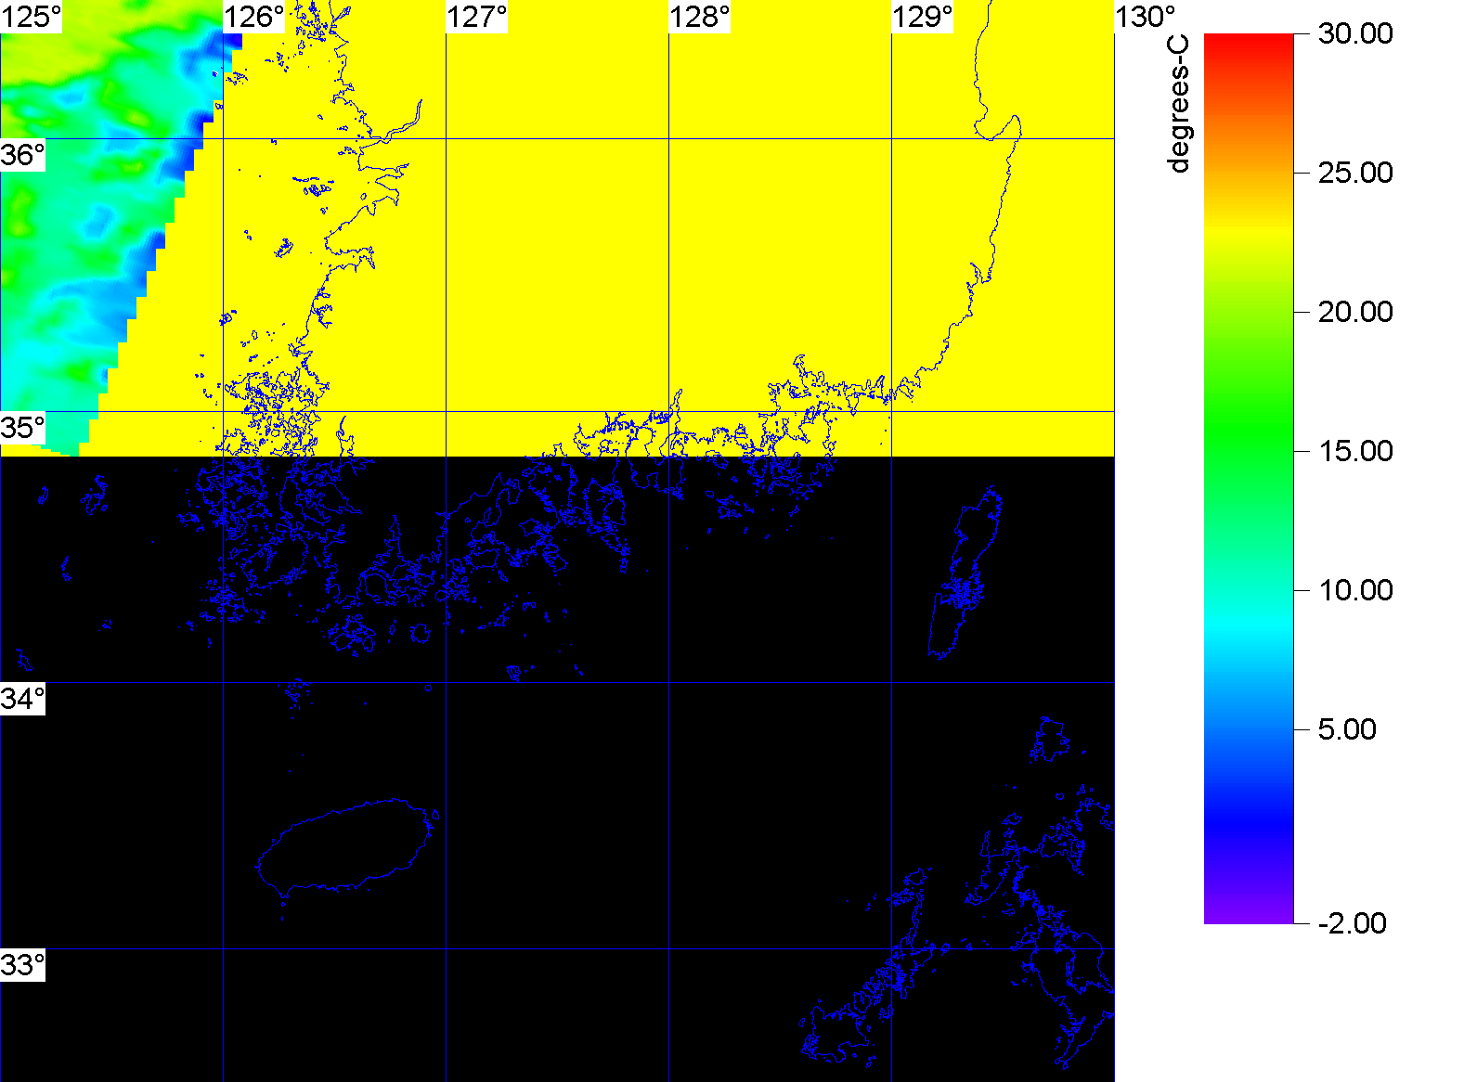Click the large oval island outline (Jeju)
Viewport: 1477px width, 1082px height.
(347, 846)
